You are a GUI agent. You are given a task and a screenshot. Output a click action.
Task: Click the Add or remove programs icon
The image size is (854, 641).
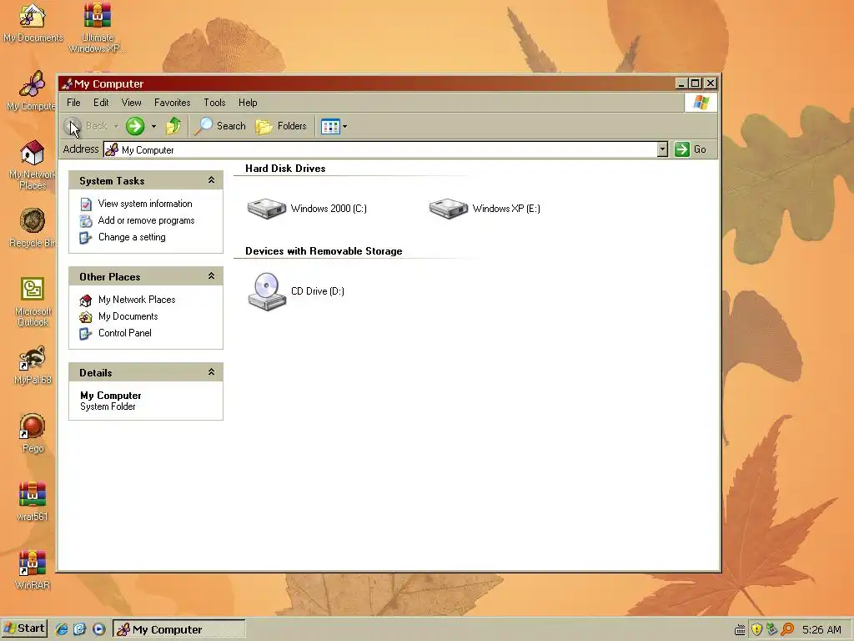(86, 221)
